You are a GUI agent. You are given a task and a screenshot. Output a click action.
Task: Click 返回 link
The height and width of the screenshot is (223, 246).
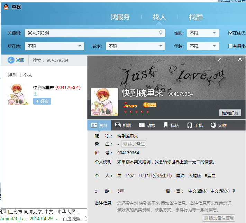click(x=20, y=60)
